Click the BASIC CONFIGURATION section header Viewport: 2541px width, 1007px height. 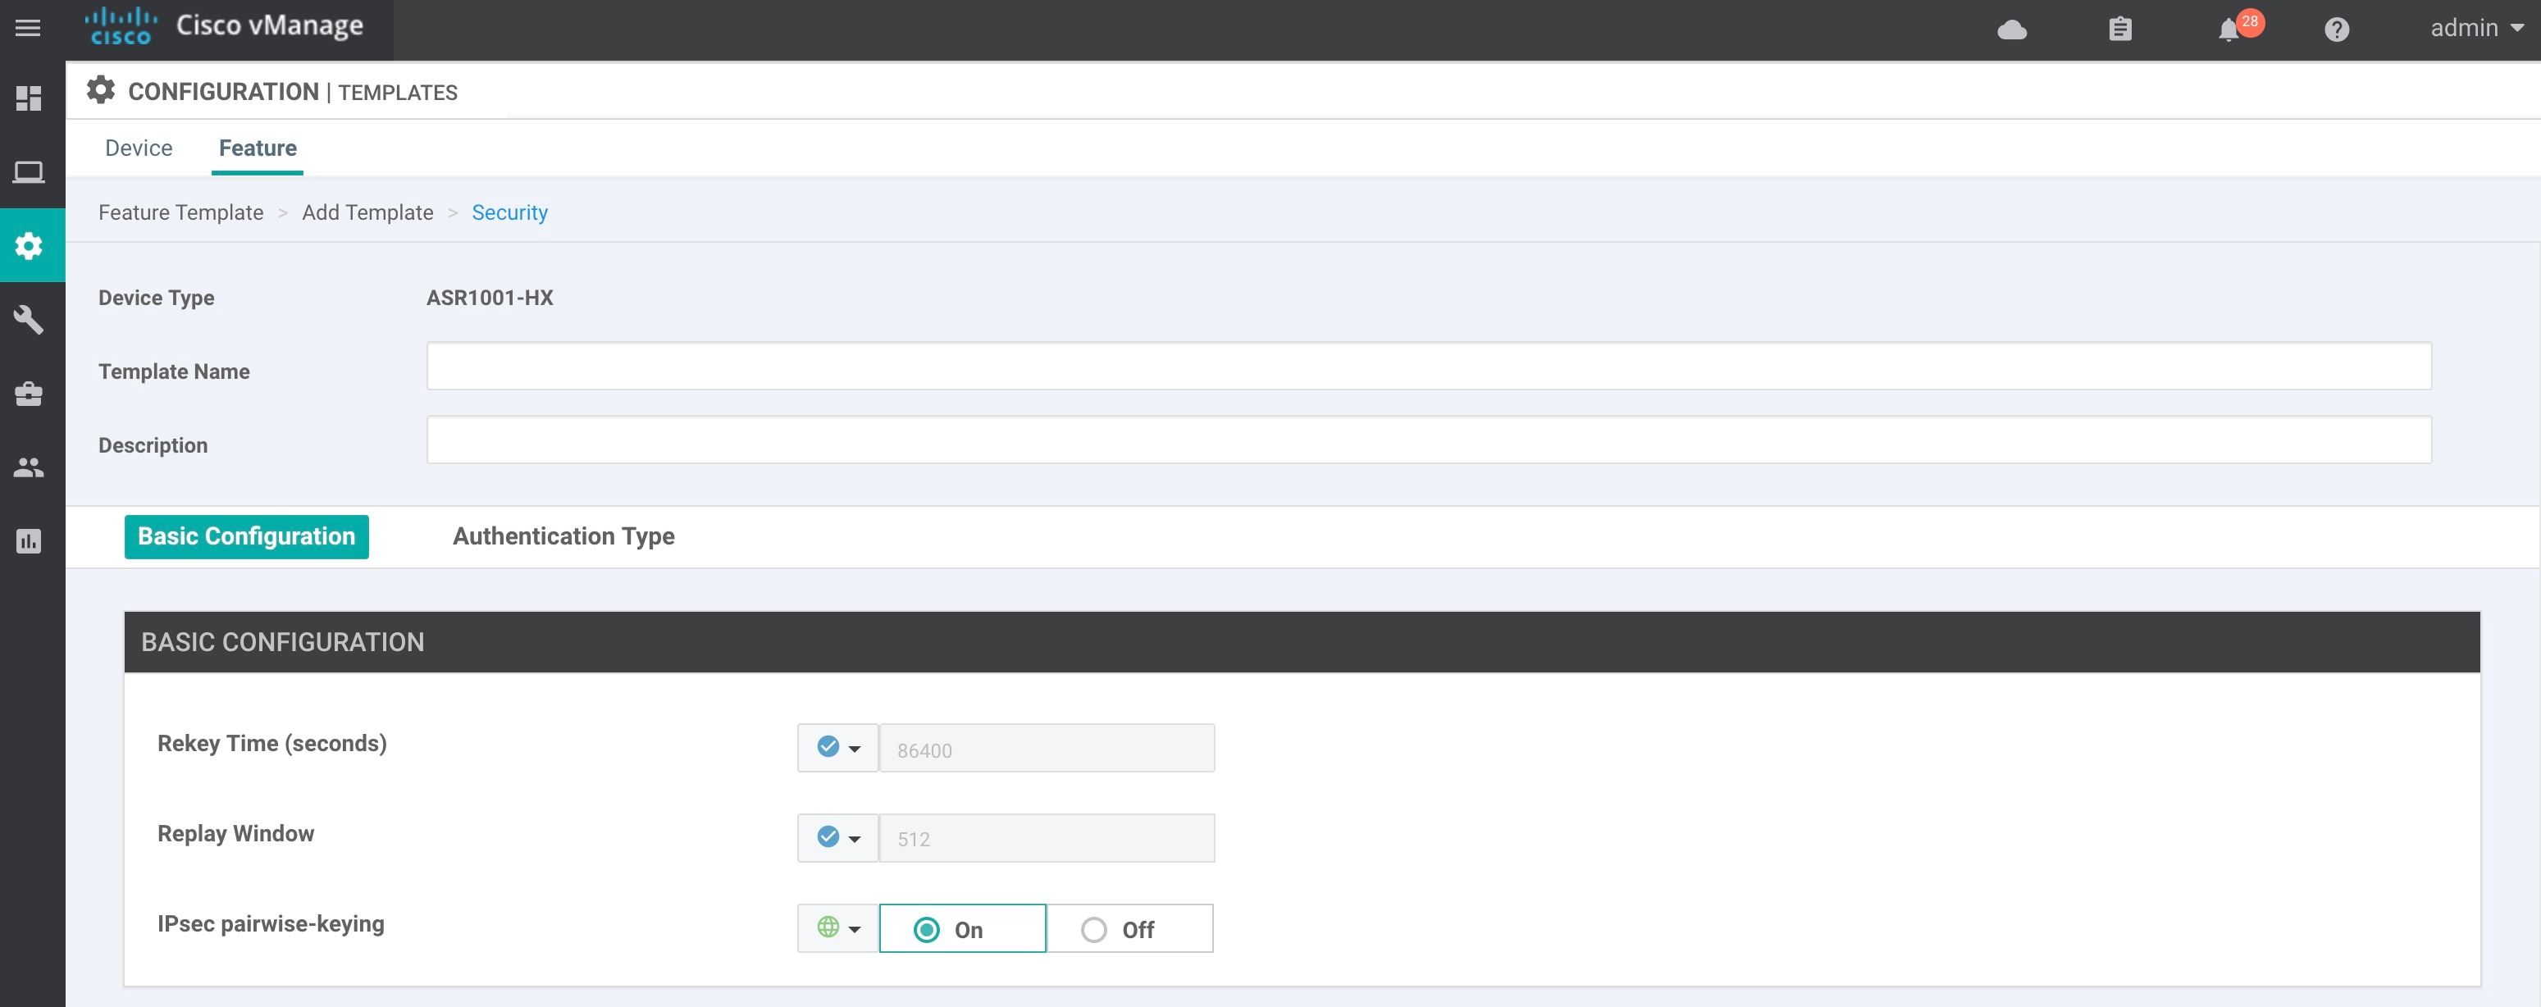point(1302,642)
